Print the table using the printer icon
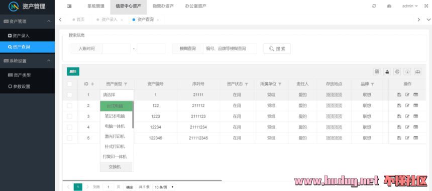 [397, 71]
